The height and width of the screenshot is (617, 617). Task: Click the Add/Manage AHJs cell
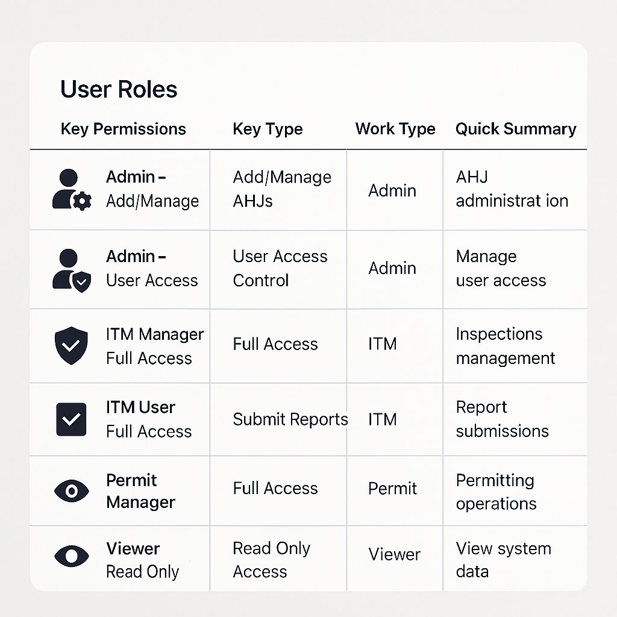point(282,189)
